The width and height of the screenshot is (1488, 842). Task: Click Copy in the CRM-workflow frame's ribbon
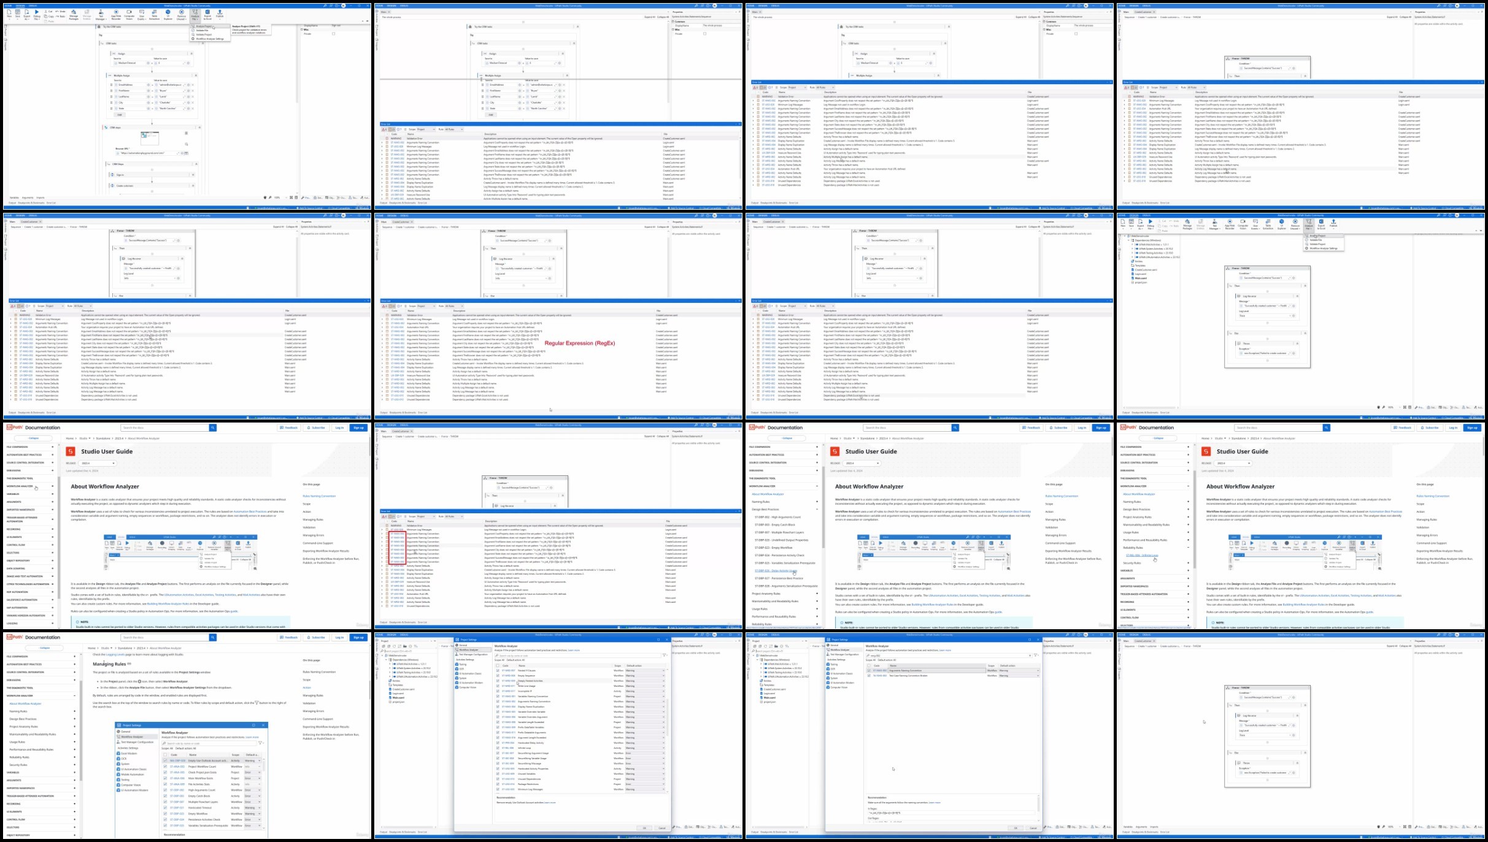pyautogui.click(x=50, y=17)
